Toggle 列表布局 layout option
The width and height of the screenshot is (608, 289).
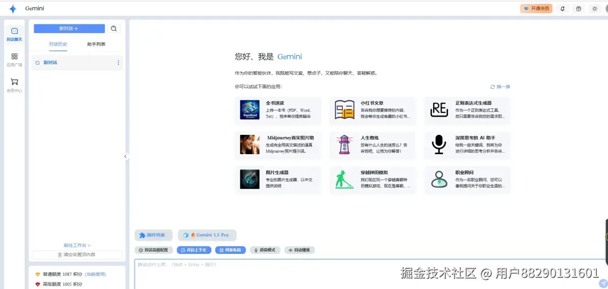tap(231, 250)
